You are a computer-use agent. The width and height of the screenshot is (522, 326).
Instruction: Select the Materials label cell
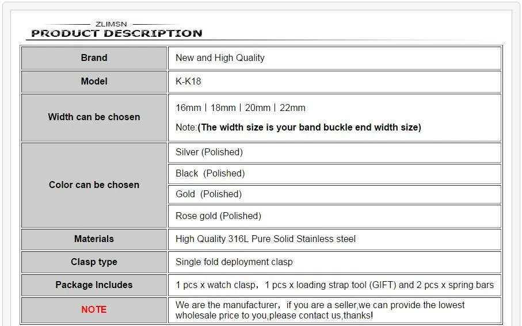(94, 239)
